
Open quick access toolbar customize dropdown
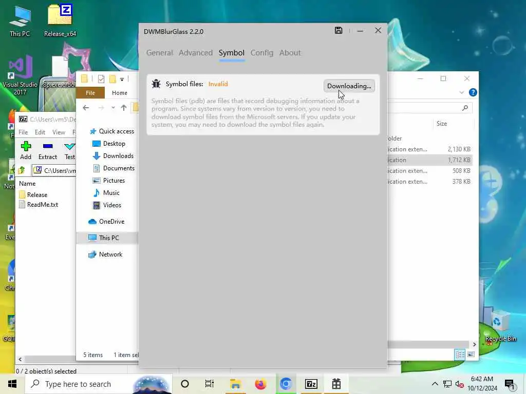pos(122,80)
